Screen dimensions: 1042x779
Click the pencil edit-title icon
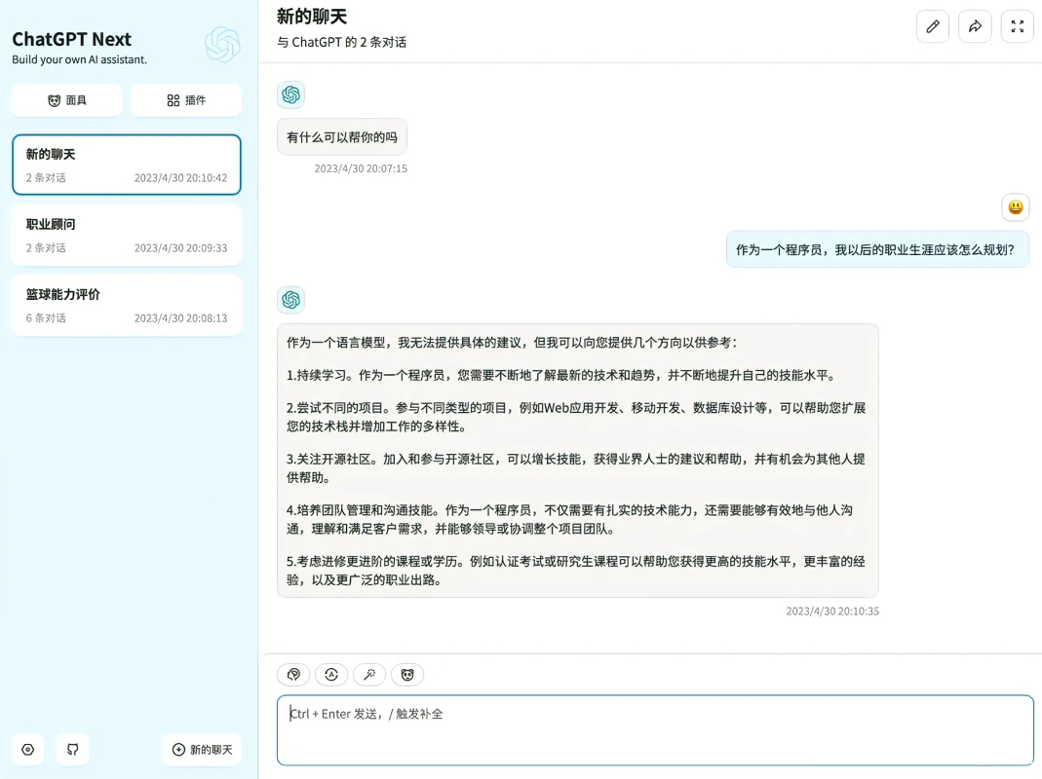click(933, 26)
